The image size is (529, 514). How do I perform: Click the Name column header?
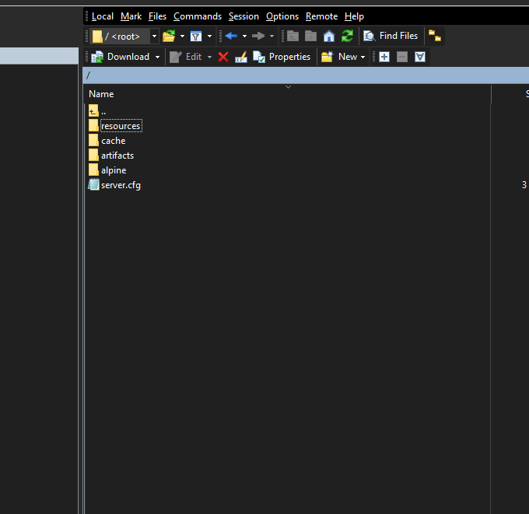101,94
